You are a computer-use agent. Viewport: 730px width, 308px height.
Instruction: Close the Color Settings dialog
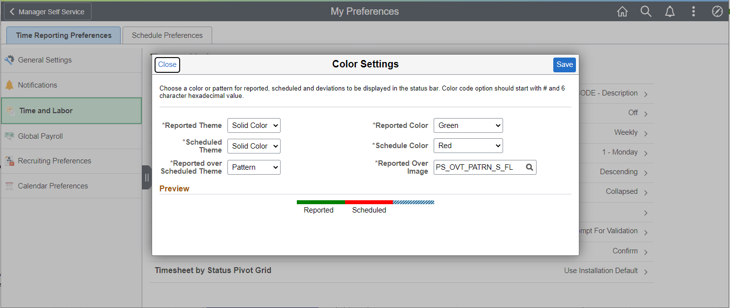point(167,64)
